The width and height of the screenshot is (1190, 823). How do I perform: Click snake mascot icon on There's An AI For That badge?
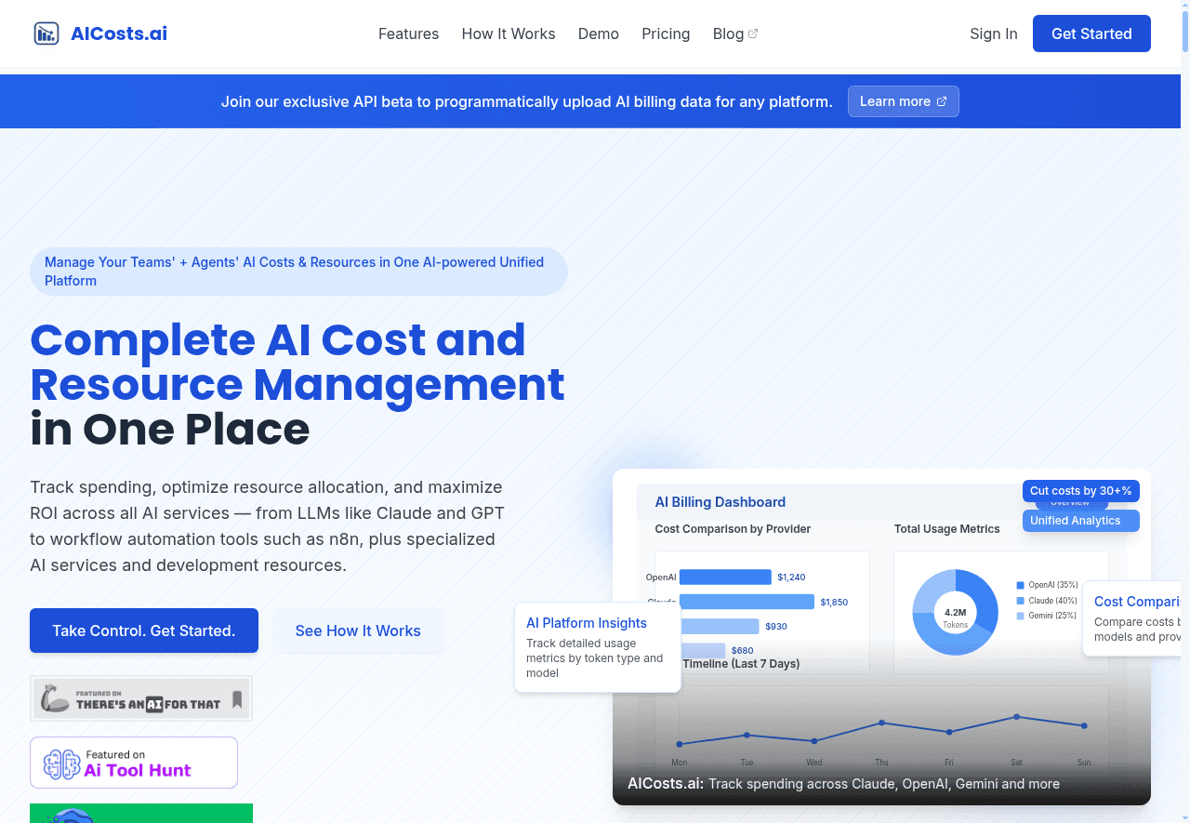(55, 697)
